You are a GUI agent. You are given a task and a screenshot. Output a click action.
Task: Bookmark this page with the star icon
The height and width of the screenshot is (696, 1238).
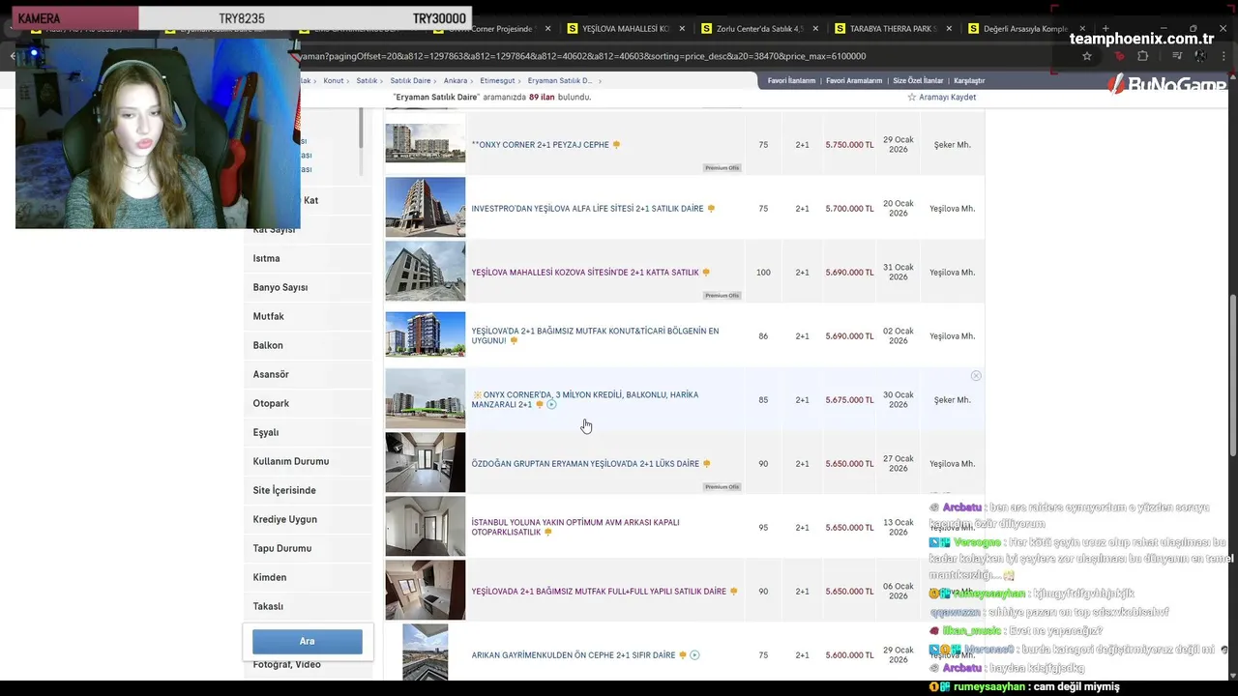[x=1087, y=56]
